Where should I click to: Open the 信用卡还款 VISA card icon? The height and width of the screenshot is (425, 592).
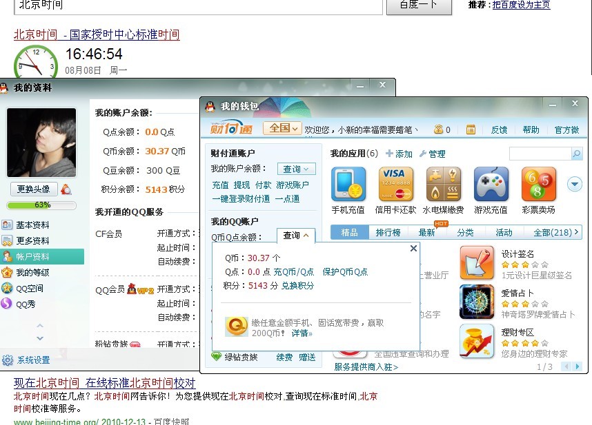coord(395,184)
